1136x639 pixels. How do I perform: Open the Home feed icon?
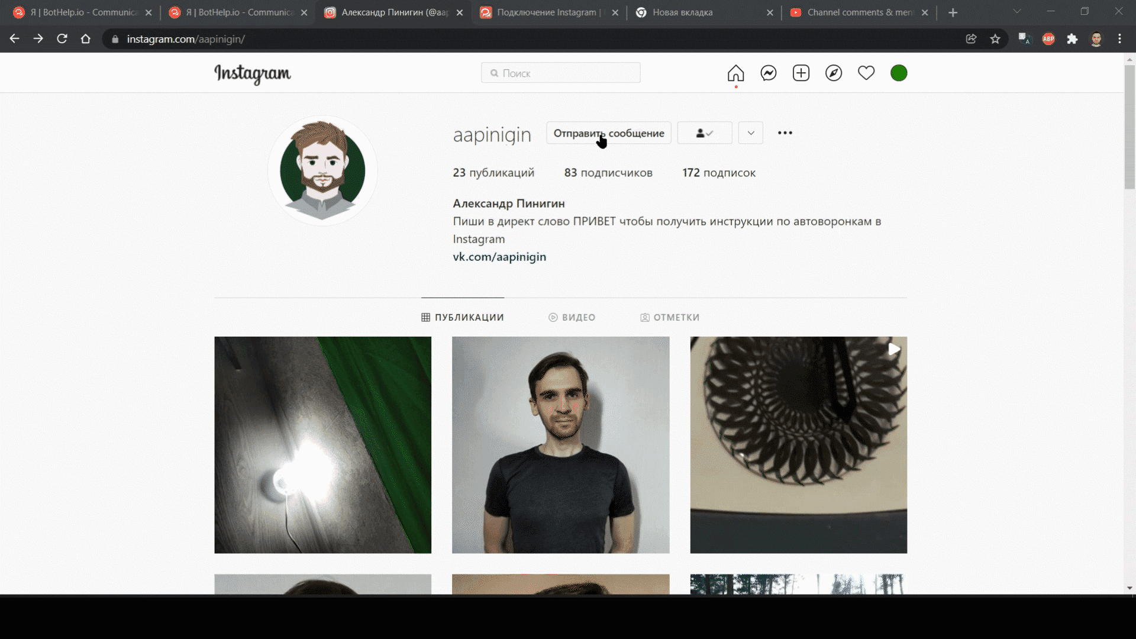click(735, 73)
